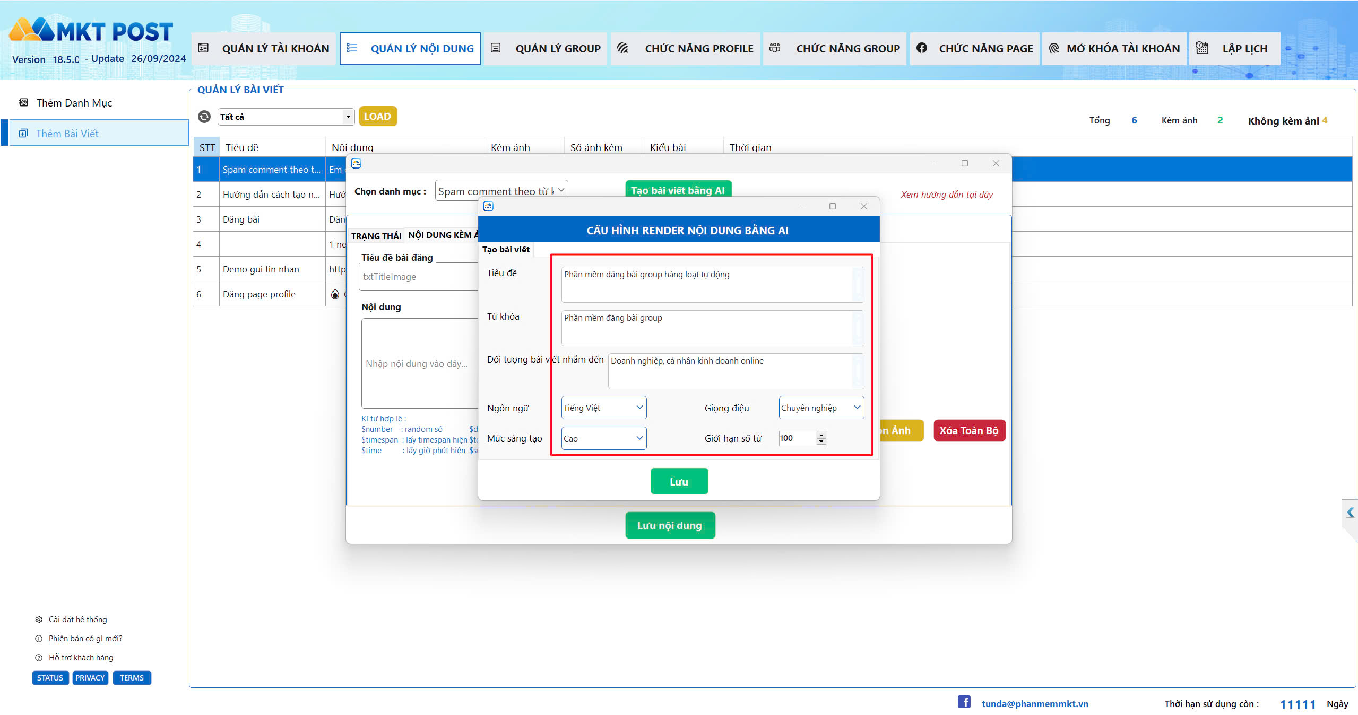Viewport: 1358px width, 715px height.
Task: Open Chức Năng Profile menu
Action: pyautogui.click(x=685, y=49)
